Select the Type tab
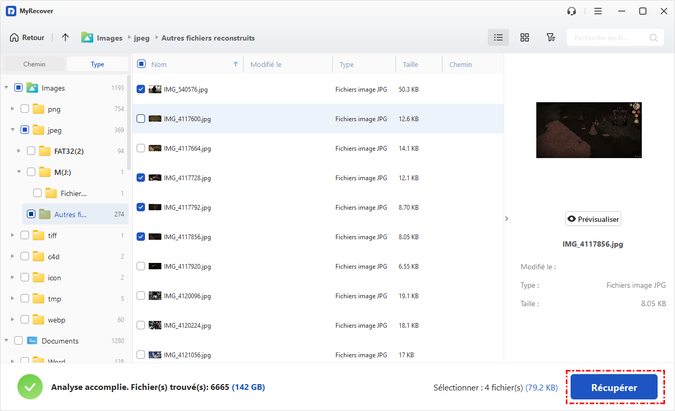 pyautogui.click(x=97, y=64)
